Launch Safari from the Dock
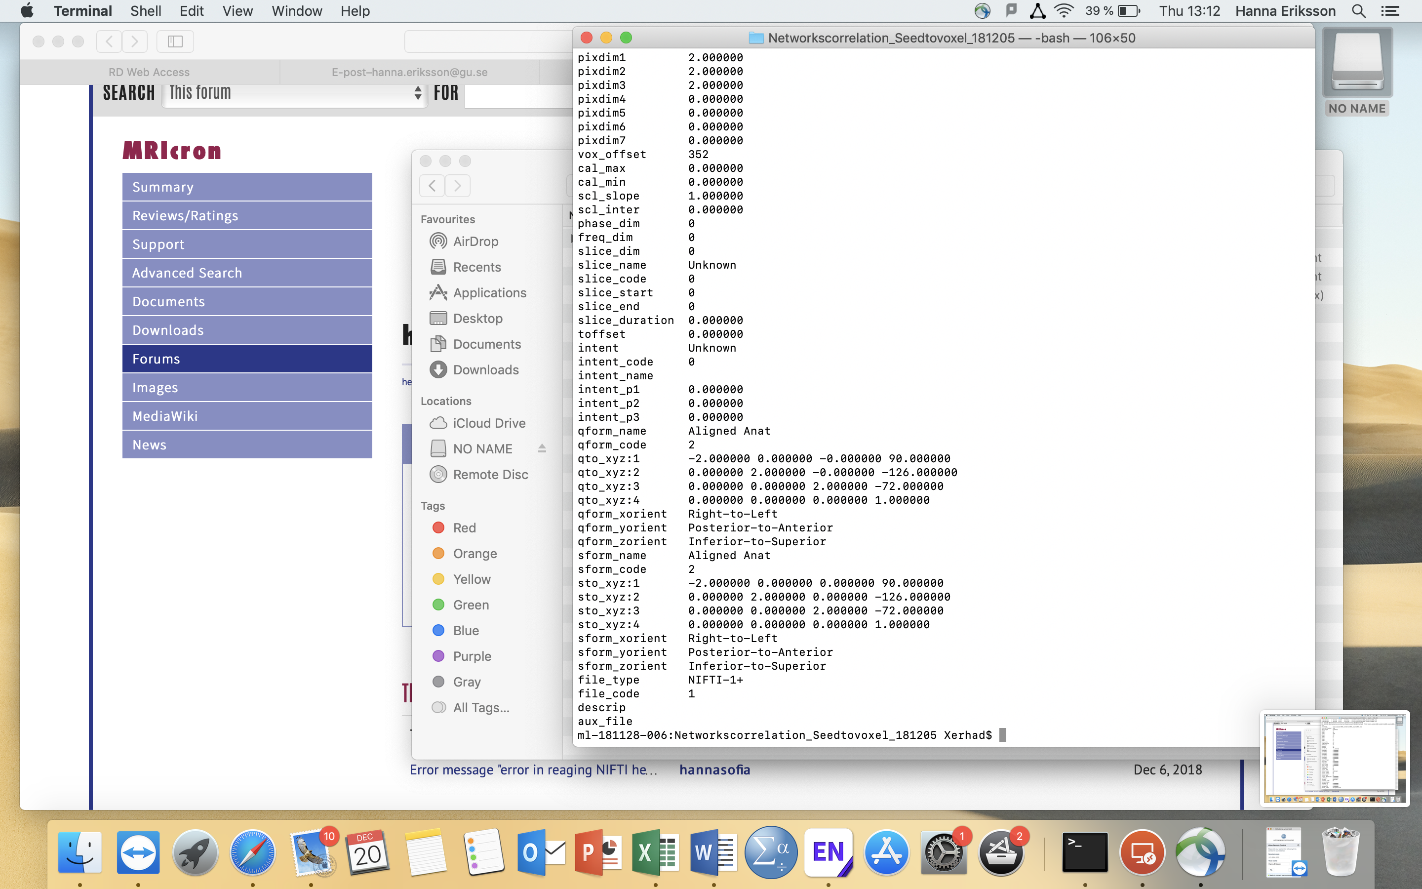 point(253,852)
